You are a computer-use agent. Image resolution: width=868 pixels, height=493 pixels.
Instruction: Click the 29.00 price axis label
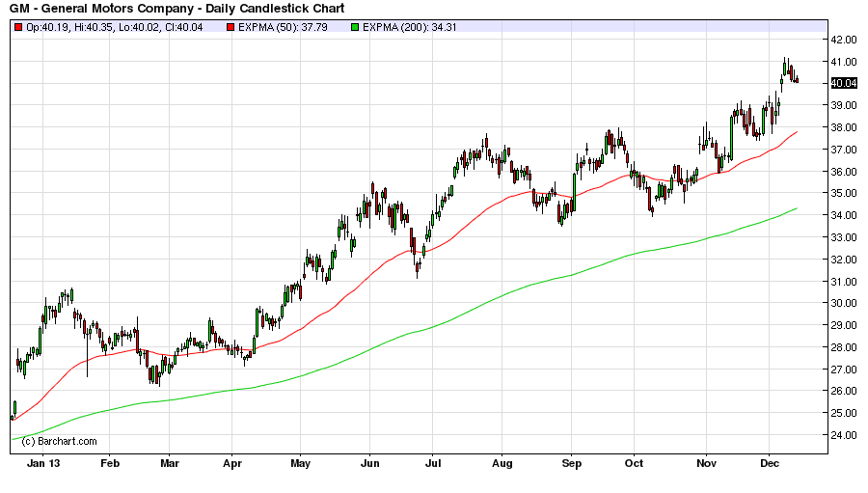(x=844, y=325)
